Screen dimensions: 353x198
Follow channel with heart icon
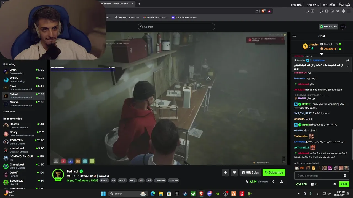point(234,172)
